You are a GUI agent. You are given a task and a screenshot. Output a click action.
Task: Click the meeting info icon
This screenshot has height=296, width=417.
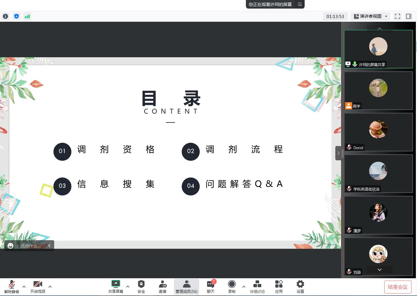point(5,16)
